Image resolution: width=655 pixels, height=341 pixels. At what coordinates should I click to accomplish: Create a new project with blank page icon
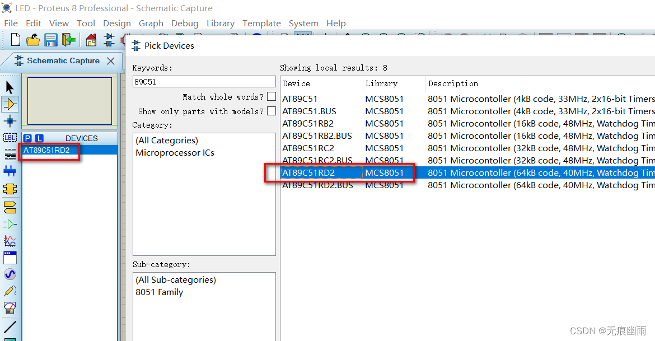(x=16, y=40)
